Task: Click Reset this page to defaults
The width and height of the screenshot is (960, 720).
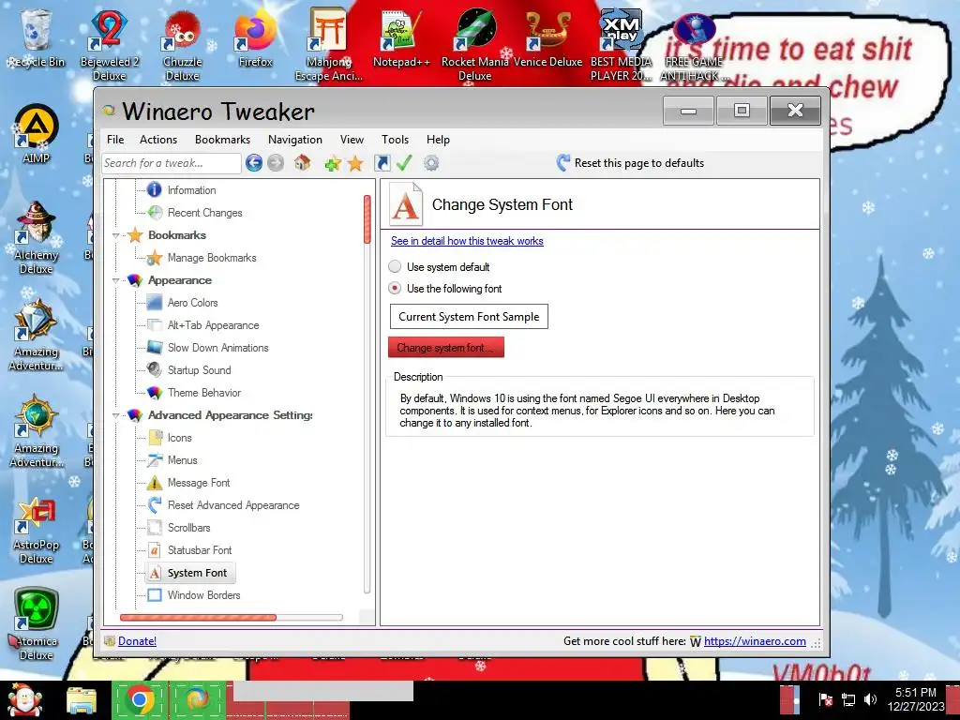Action: click(630, 163)
